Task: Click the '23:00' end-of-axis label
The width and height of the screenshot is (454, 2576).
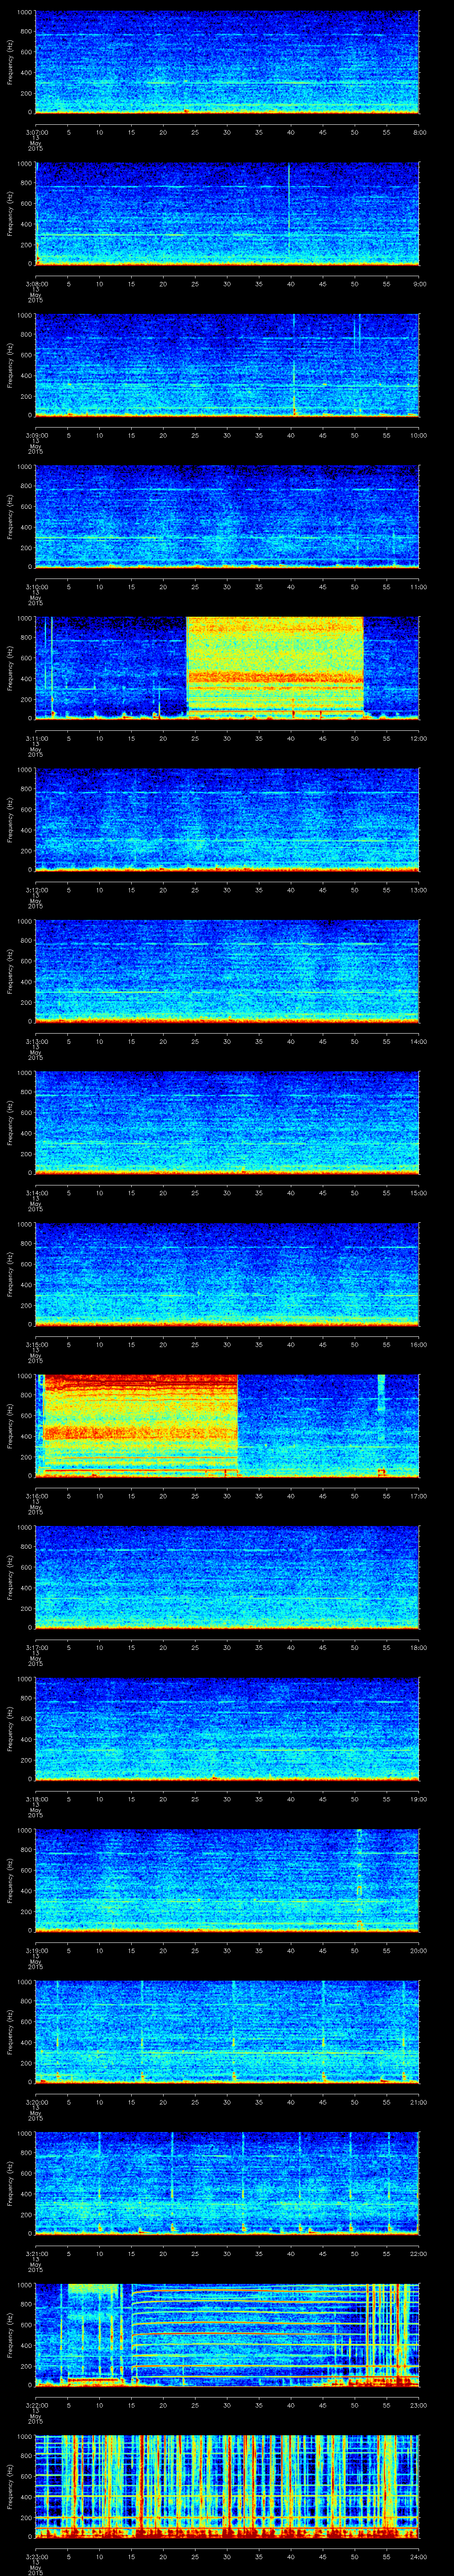Action: [418, 2405]
